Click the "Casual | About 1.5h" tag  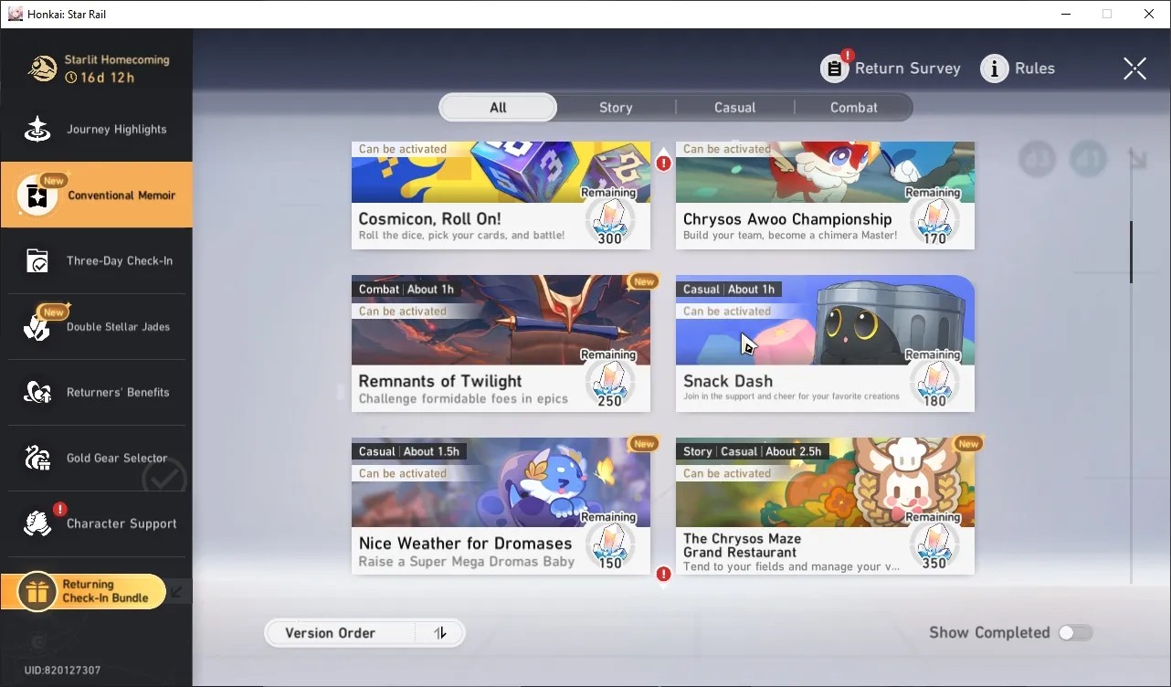pos(409,451)
